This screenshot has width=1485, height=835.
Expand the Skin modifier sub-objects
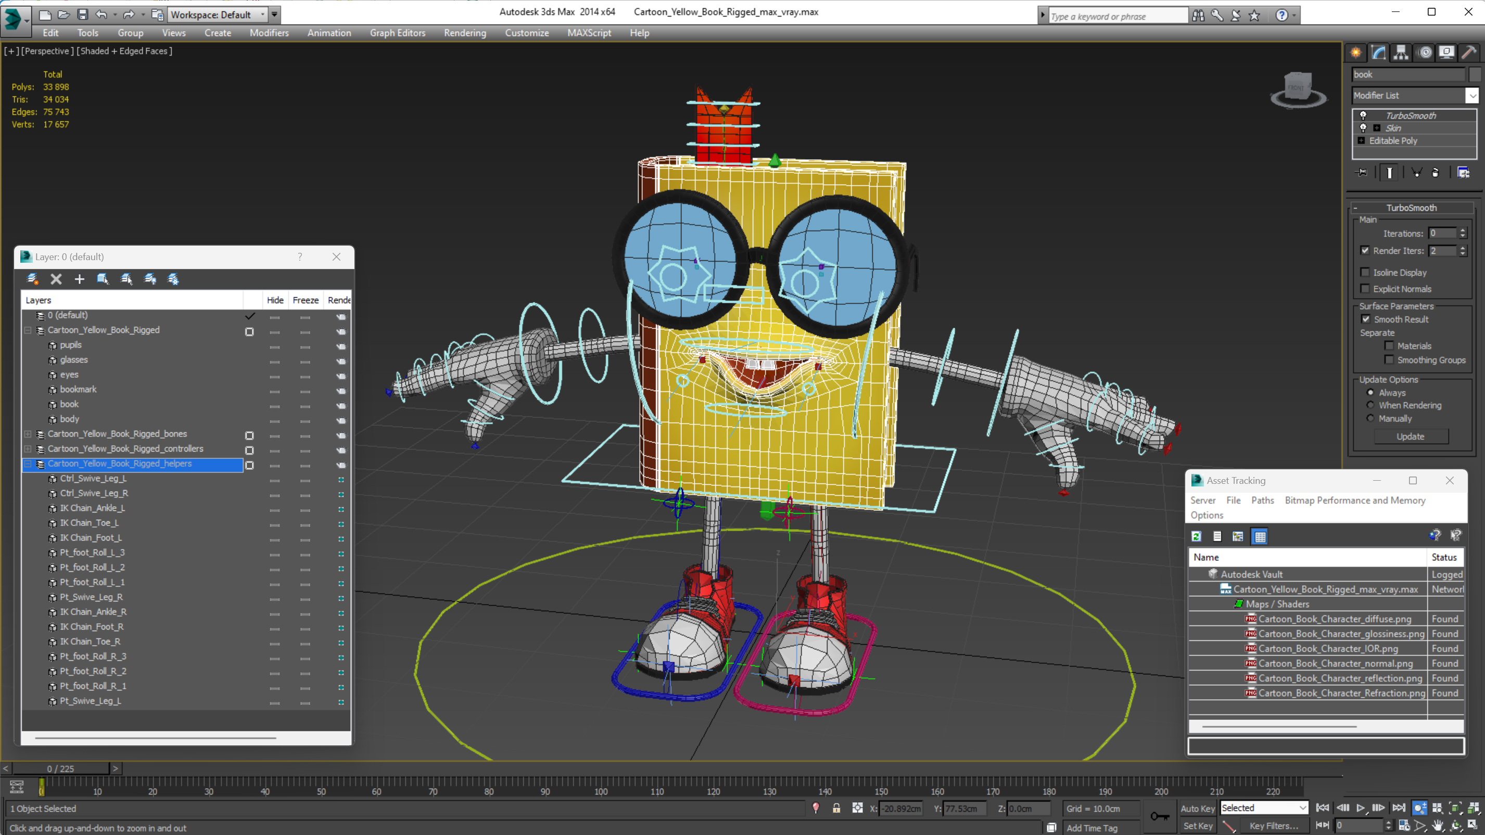pos(1377,128)
